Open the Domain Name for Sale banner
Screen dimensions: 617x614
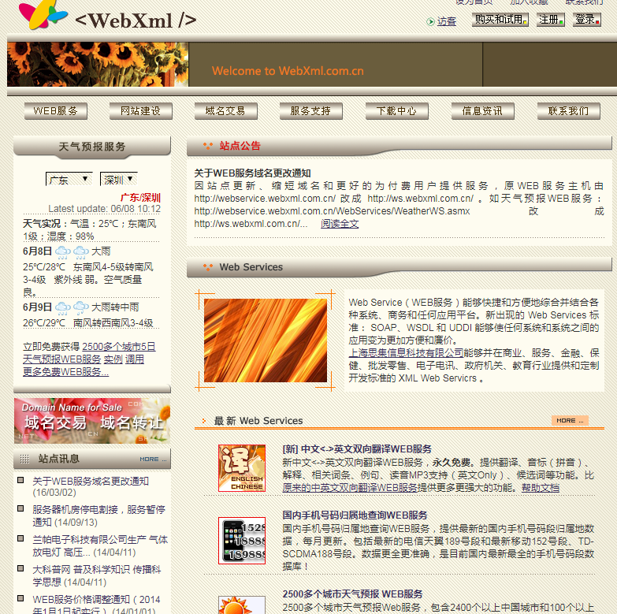point(92,420)
